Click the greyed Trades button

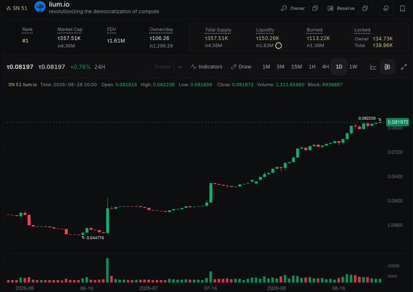coord(162,67)
